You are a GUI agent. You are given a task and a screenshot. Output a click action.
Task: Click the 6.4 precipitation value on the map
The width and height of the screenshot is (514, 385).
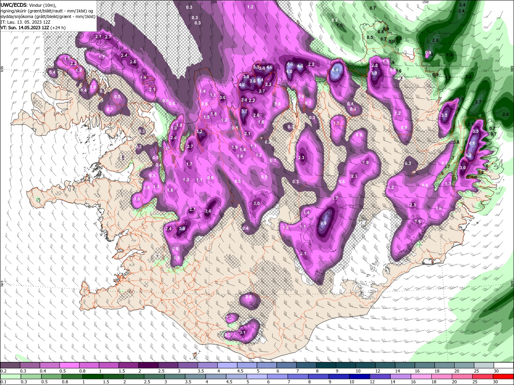tap(336, 70)
